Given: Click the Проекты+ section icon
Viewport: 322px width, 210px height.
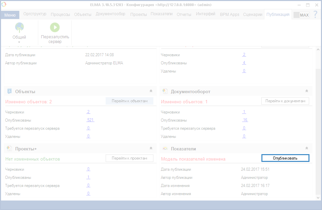Looking at the screenshot, I should coord(9,148).
